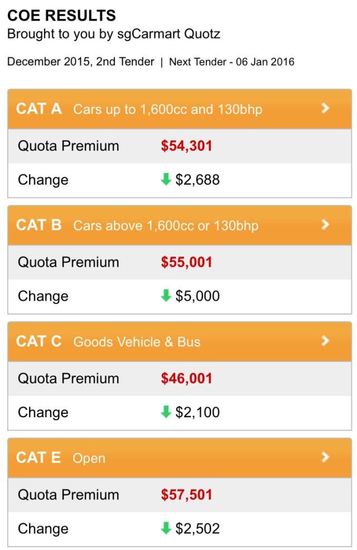The width and height of the screenshot is (357, 550).
Task: Click December 2015, 2nd Tender text
Action: pyautogui.click(x=80, y=62)
